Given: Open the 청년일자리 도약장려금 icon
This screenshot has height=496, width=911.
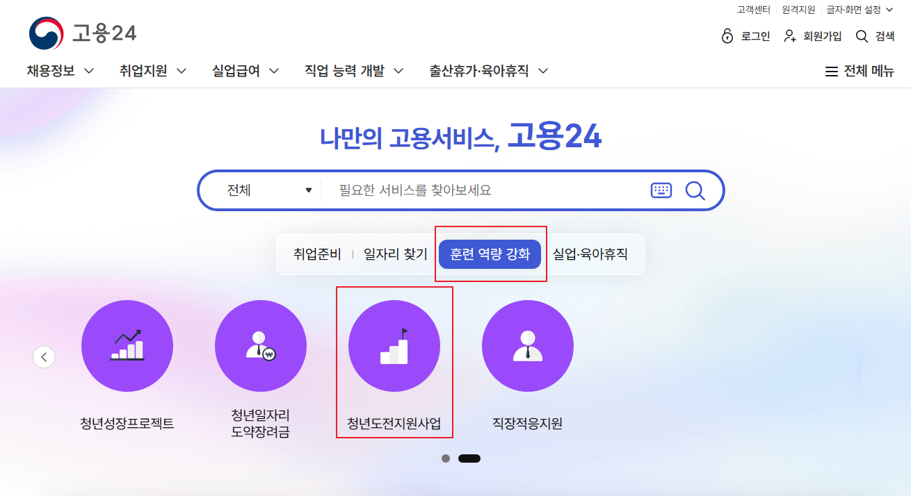Looking at the screenshot, I should [x=261, y=346].
